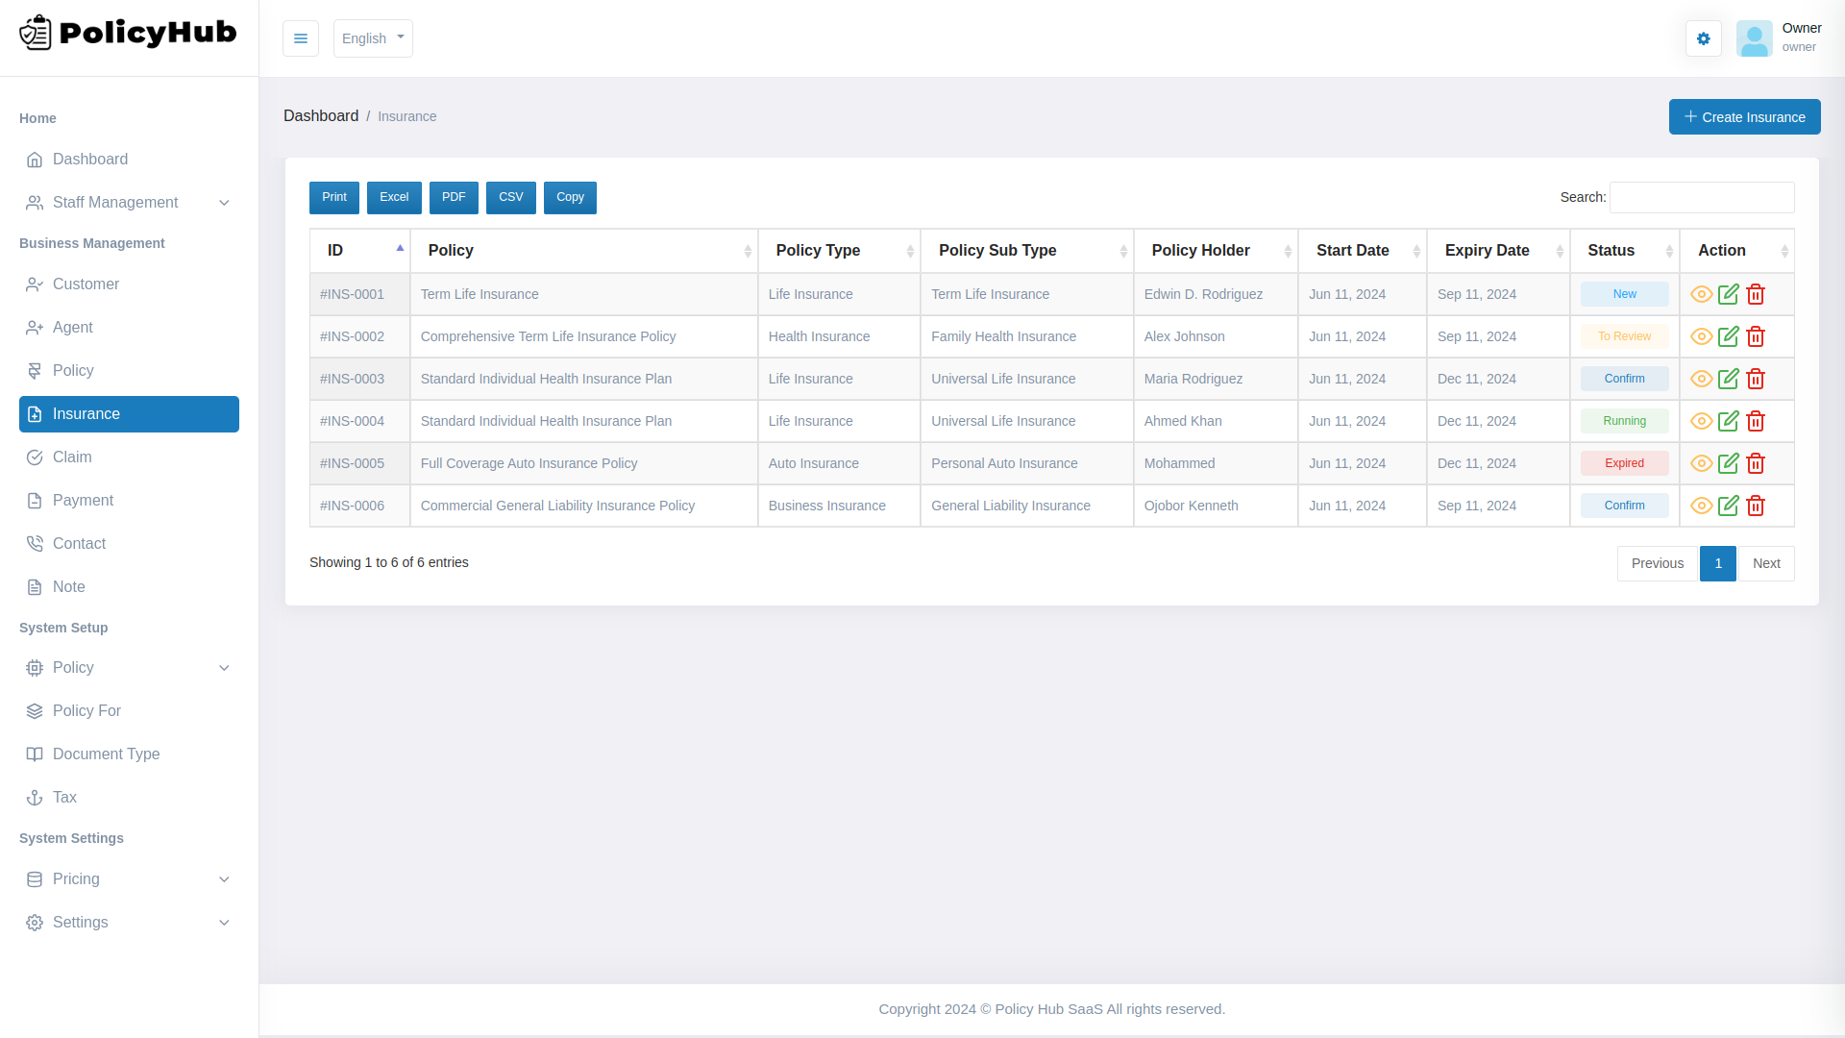Collapse the Pricing section chevron
Image resolution: width=1845 pixels, height=1038 pixels.
224,878
